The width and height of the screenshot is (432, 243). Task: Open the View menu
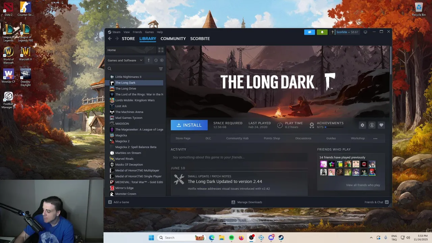click(x=127, y=32)
